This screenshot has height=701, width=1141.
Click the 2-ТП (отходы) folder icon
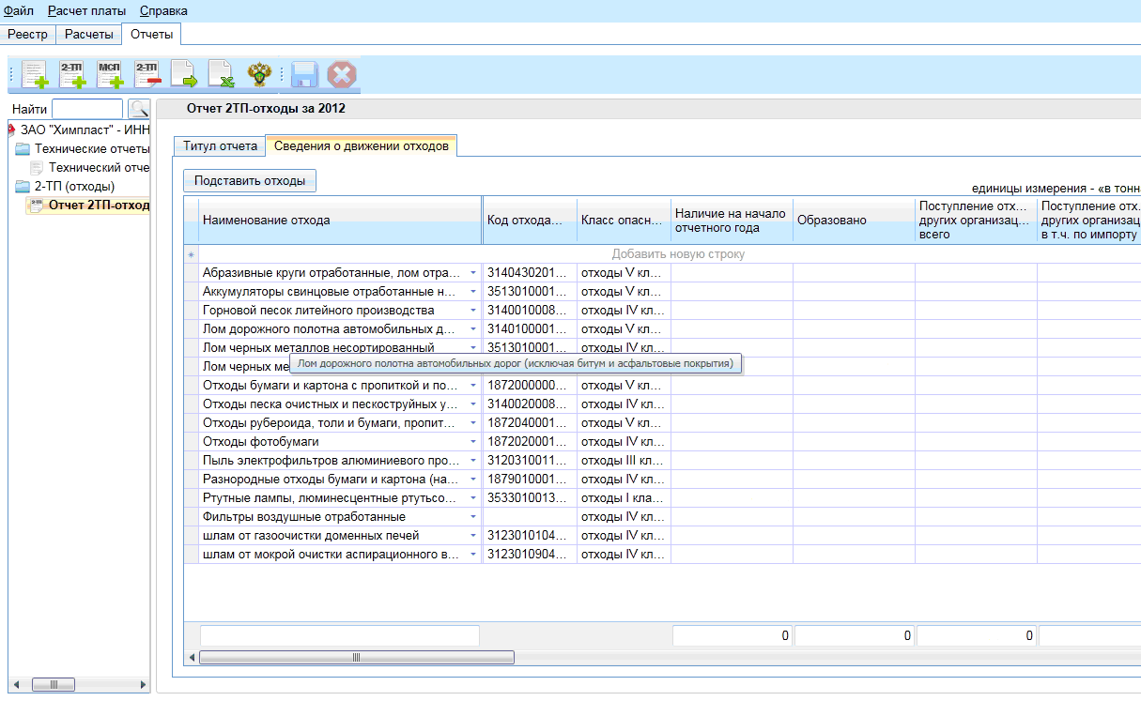(x=23, y=186)
